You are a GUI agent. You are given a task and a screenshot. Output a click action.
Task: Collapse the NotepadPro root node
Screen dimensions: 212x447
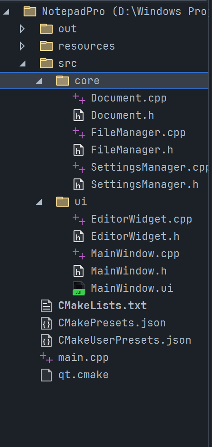pyautogui.click(x=6, y=12)
